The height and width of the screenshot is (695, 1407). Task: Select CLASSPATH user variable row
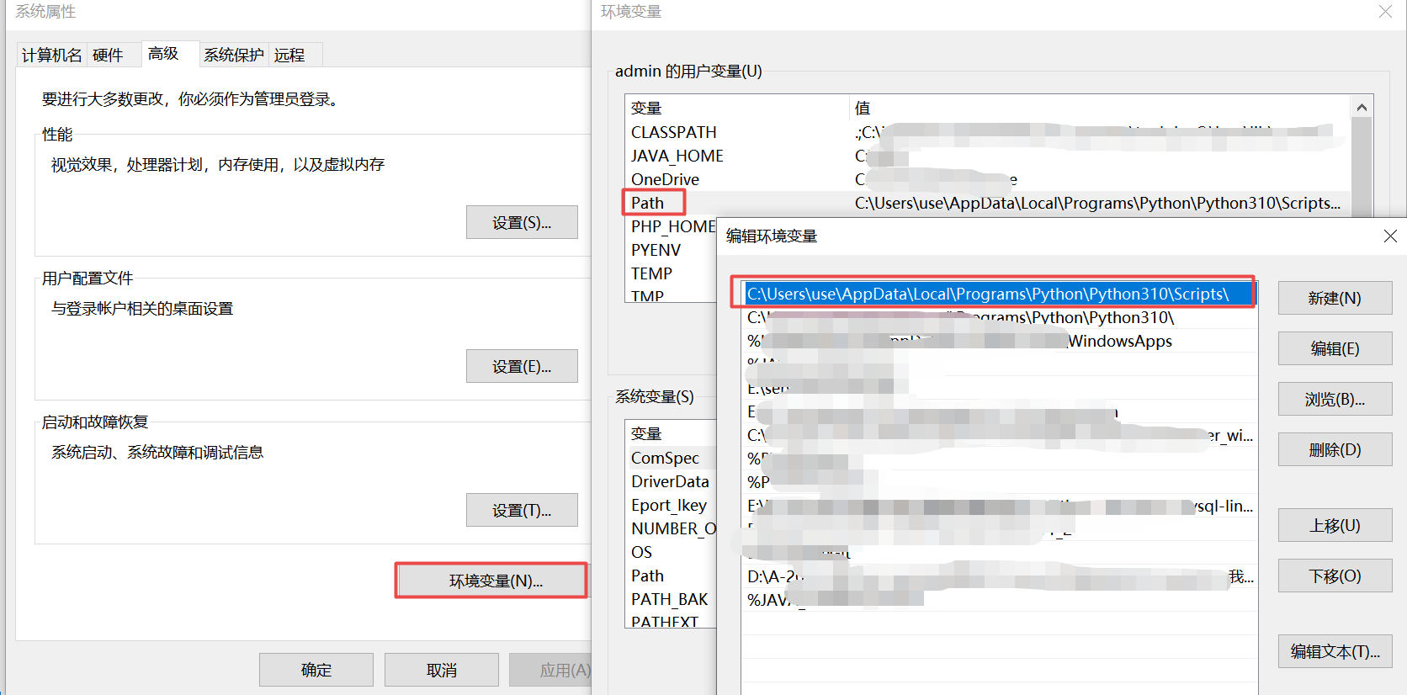pos(987,132)
